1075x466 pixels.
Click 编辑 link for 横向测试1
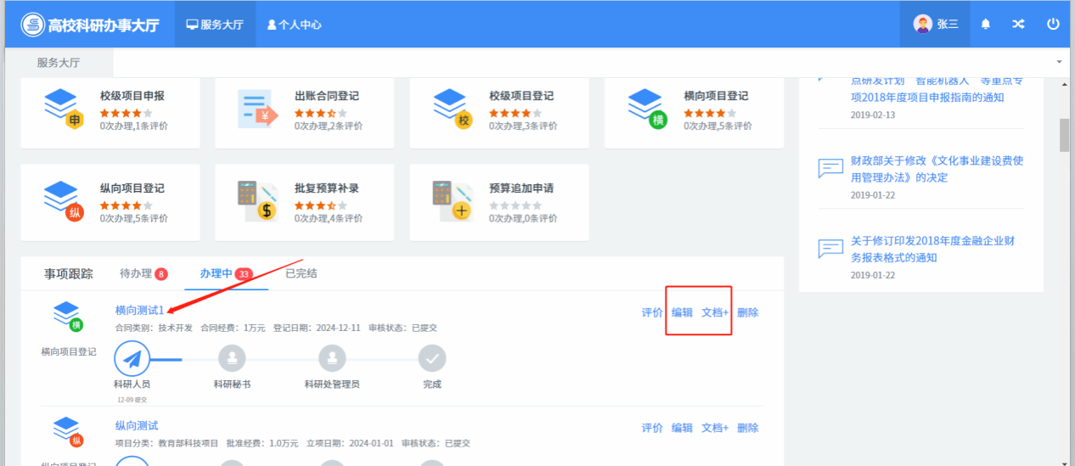coord(682,312)
